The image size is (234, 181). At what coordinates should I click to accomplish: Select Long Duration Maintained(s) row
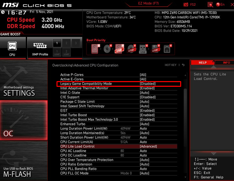[119, 133]
